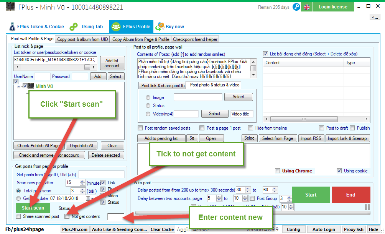The height and width of the screenshot is (234, 385).
Task: Click Select from Page button
Action: (x=278, y=138)
